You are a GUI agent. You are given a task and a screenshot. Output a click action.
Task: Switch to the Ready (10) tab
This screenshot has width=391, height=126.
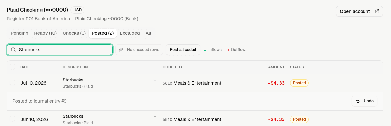pos(45,33)
